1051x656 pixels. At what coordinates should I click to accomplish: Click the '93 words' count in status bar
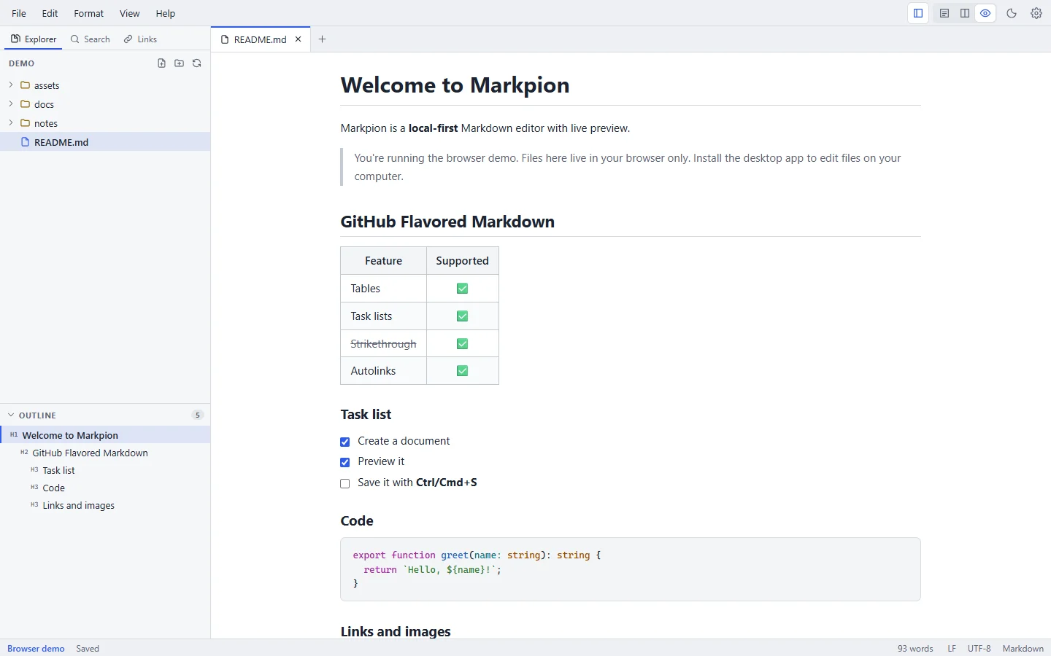pyautogui.click(x=915, y=649)
